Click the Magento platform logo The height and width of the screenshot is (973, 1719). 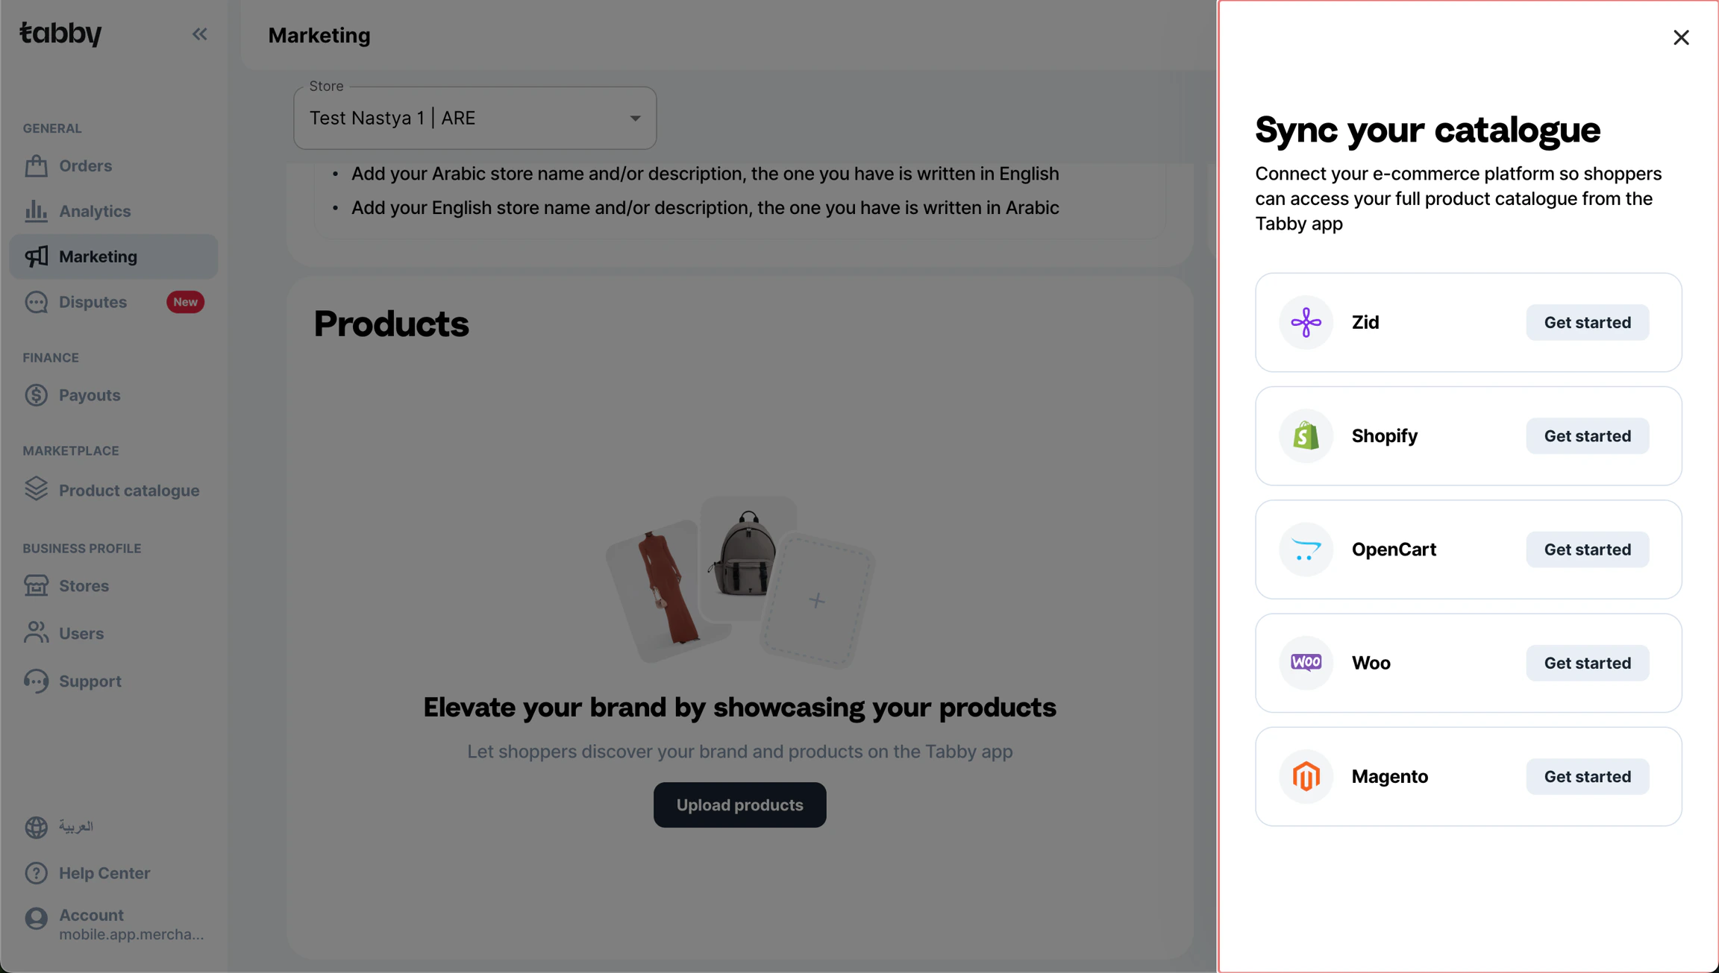click(1305, 775)
